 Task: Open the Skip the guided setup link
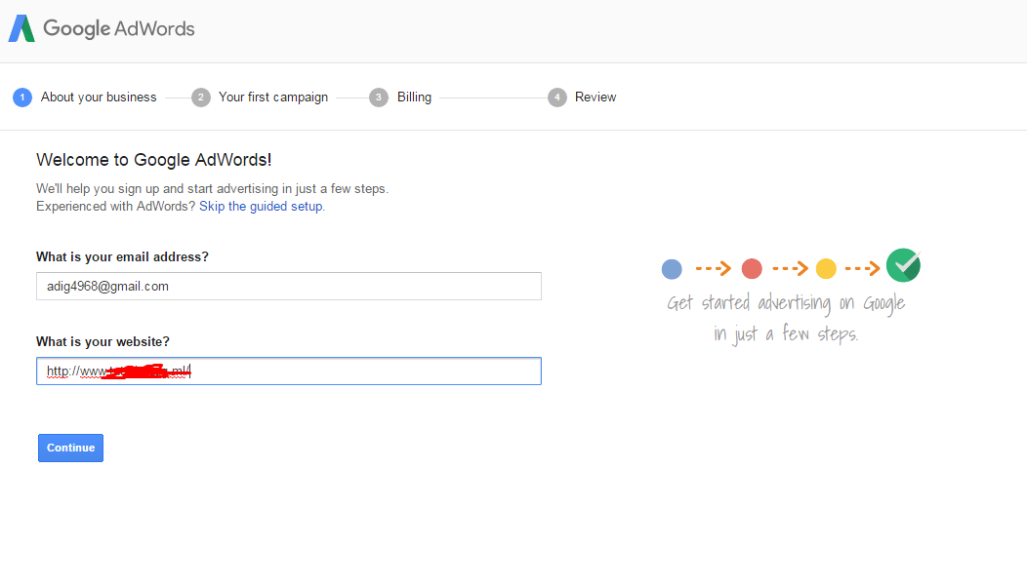pyautogui.click(x=261, y=207)
